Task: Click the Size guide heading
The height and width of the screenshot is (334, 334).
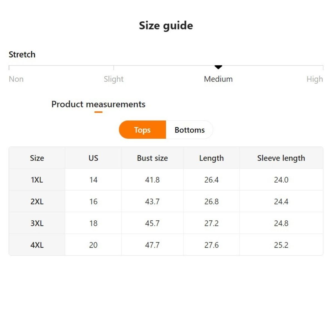Action: tap(166, 26)
